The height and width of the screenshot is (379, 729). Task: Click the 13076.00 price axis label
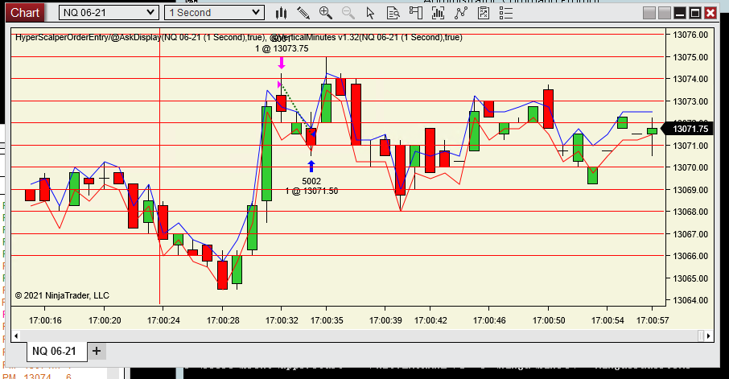point(690,35)
